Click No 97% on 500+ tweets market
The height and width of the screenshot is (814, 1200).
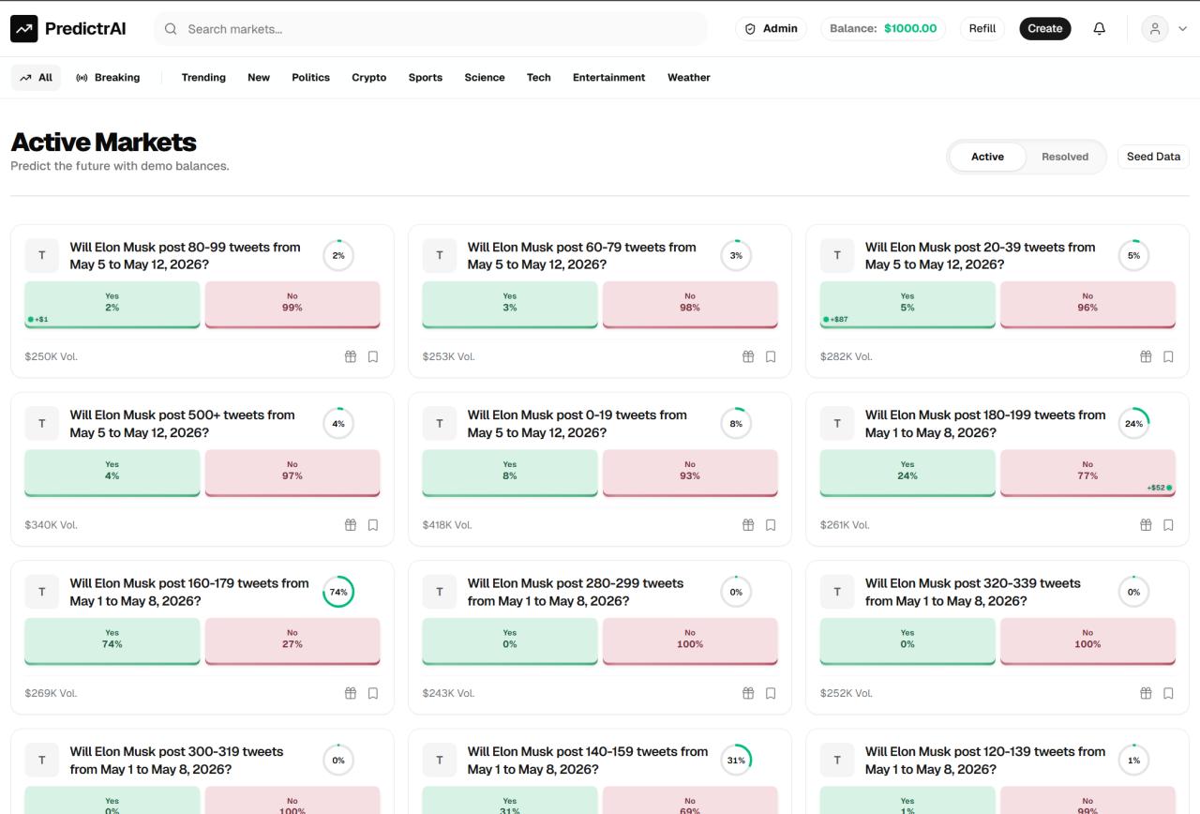click(x=292, y=473)
